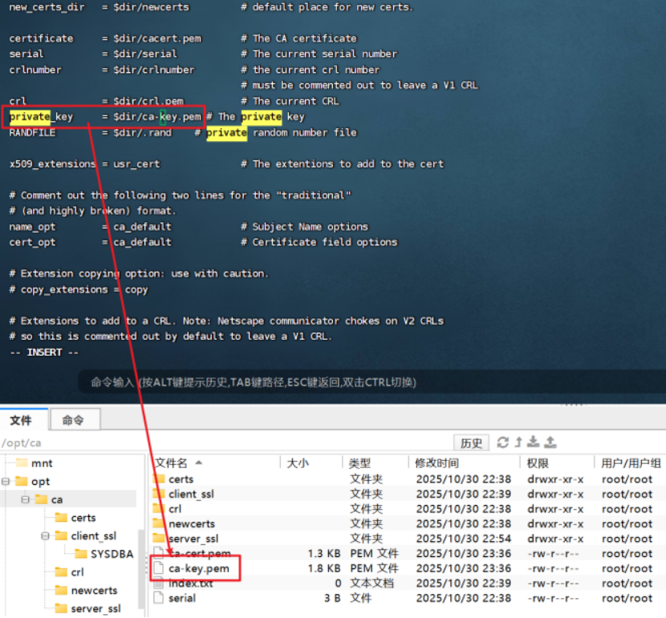Click the name_opt = ca_default line
Screen dimensions: 666x618
tap(189, 227)
